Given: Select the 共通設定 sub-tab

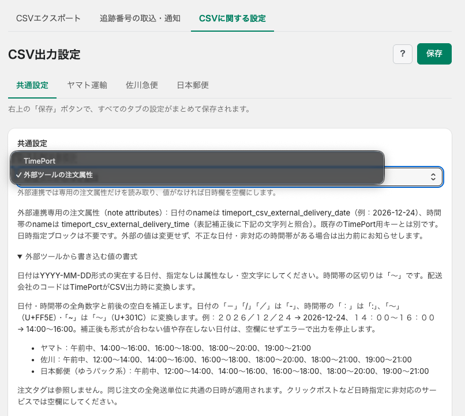Looking at the screenshot, I should pos(32,85).
